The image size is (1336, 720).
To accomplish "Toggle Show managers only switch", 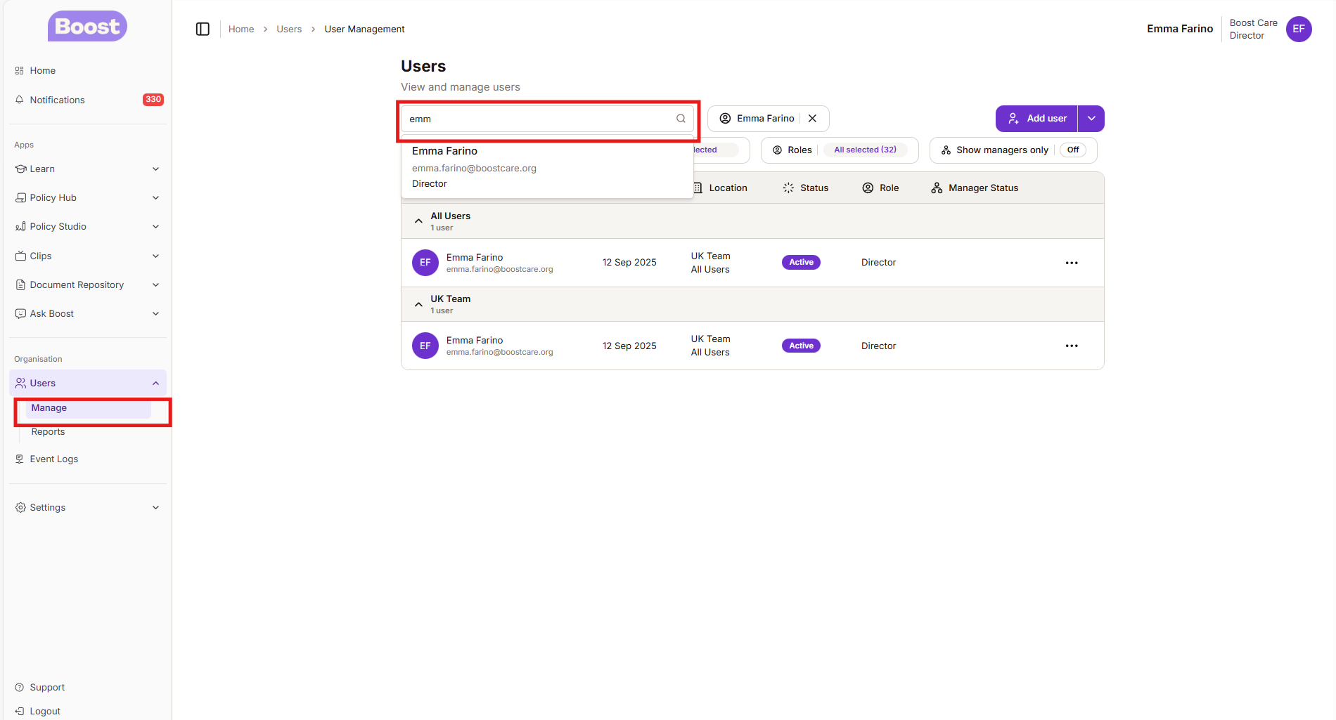I will [1072, 150].
